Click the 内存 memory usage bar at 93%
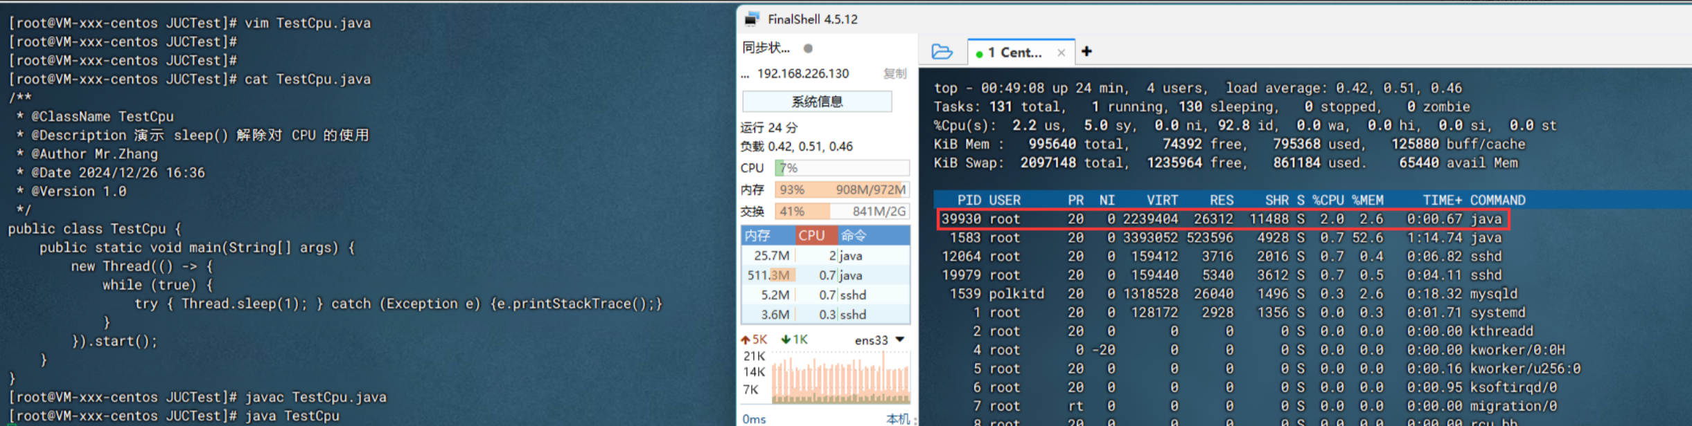The width and height of the screenshot is (1692, 426). click(842, 189)
